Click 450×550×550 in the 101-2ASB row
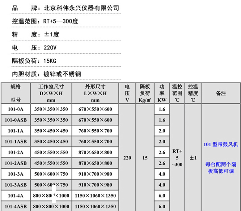 click(51, 163)
